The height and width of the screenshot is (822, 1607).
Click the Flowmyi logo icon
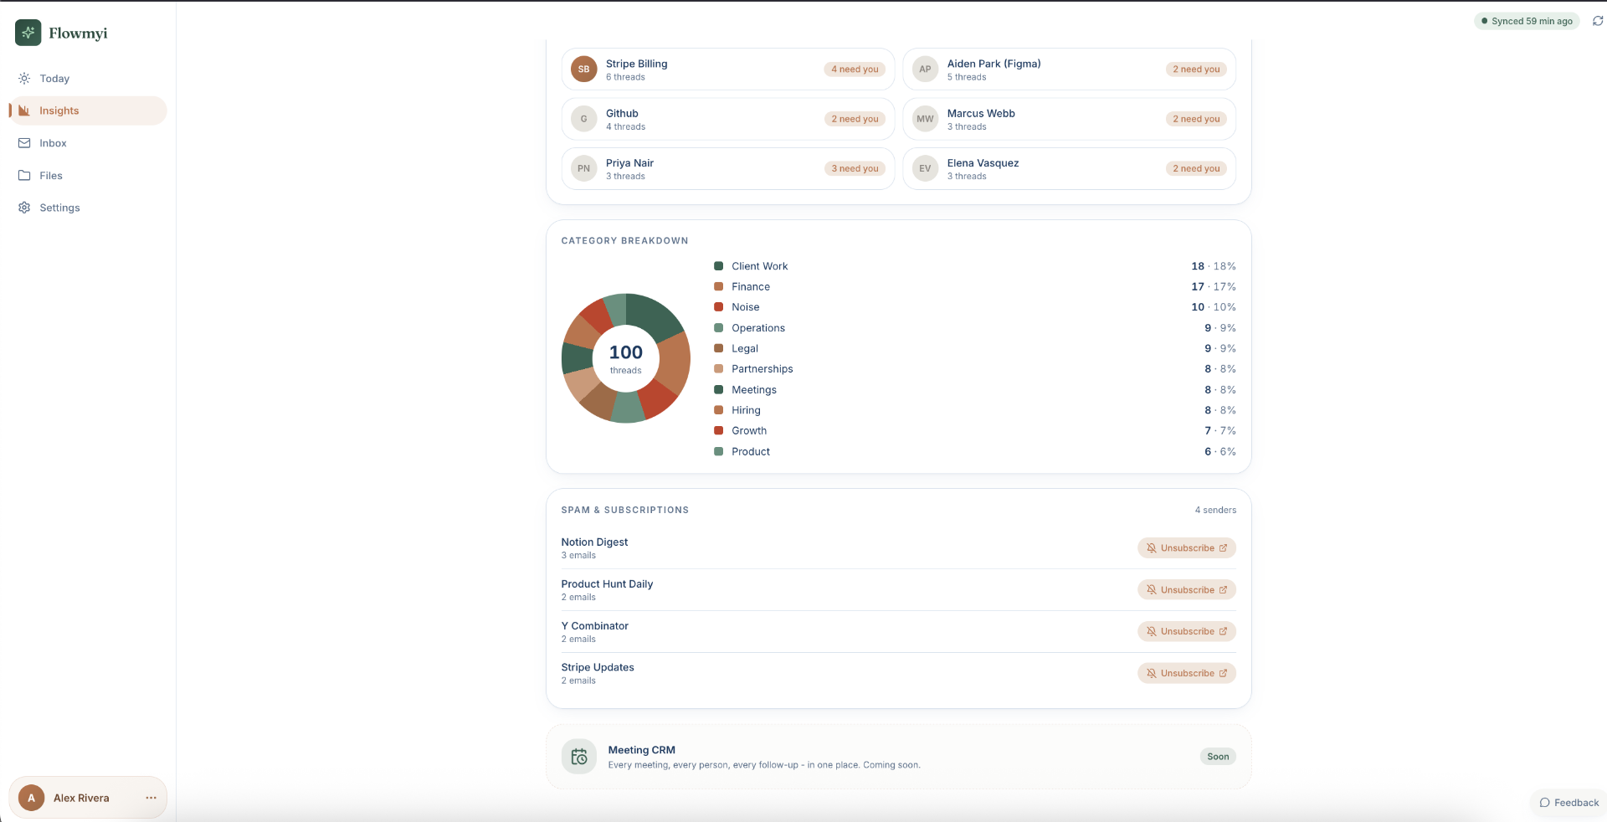pyautogui.click(x=28, y=33)
